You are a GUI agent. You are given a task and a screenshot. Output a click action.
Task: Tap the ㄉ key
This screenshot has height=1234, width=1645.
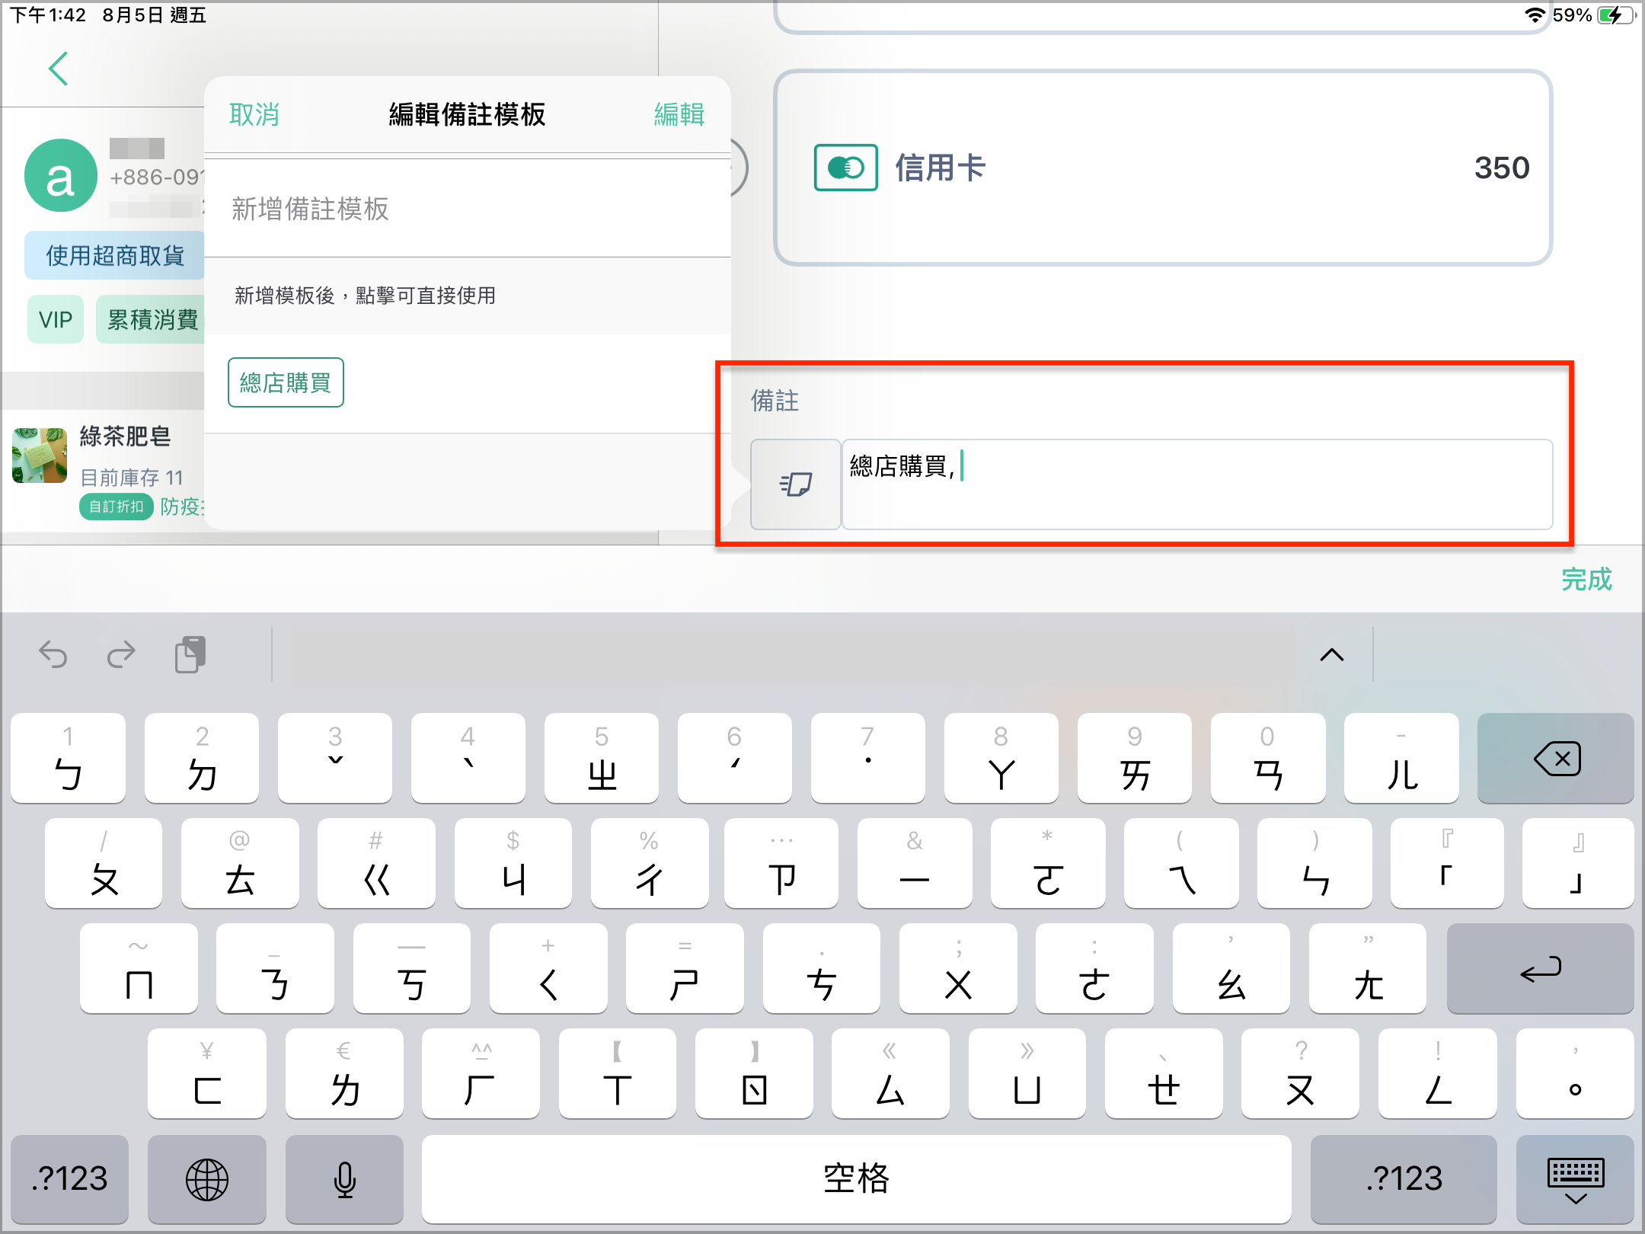pyautogui.click(x=202, y=758)
